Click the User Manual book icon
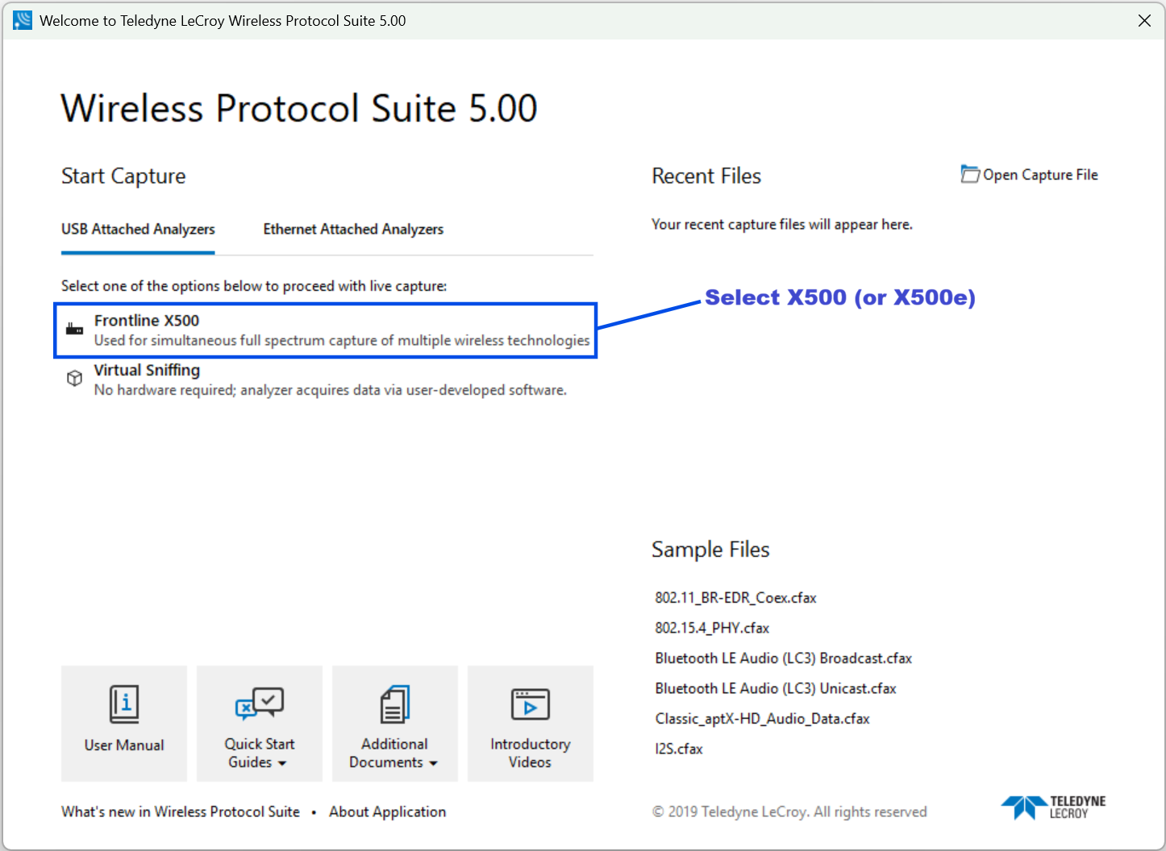The width and height of the screenshot is (1166, 851). click(x=124, y=704)
